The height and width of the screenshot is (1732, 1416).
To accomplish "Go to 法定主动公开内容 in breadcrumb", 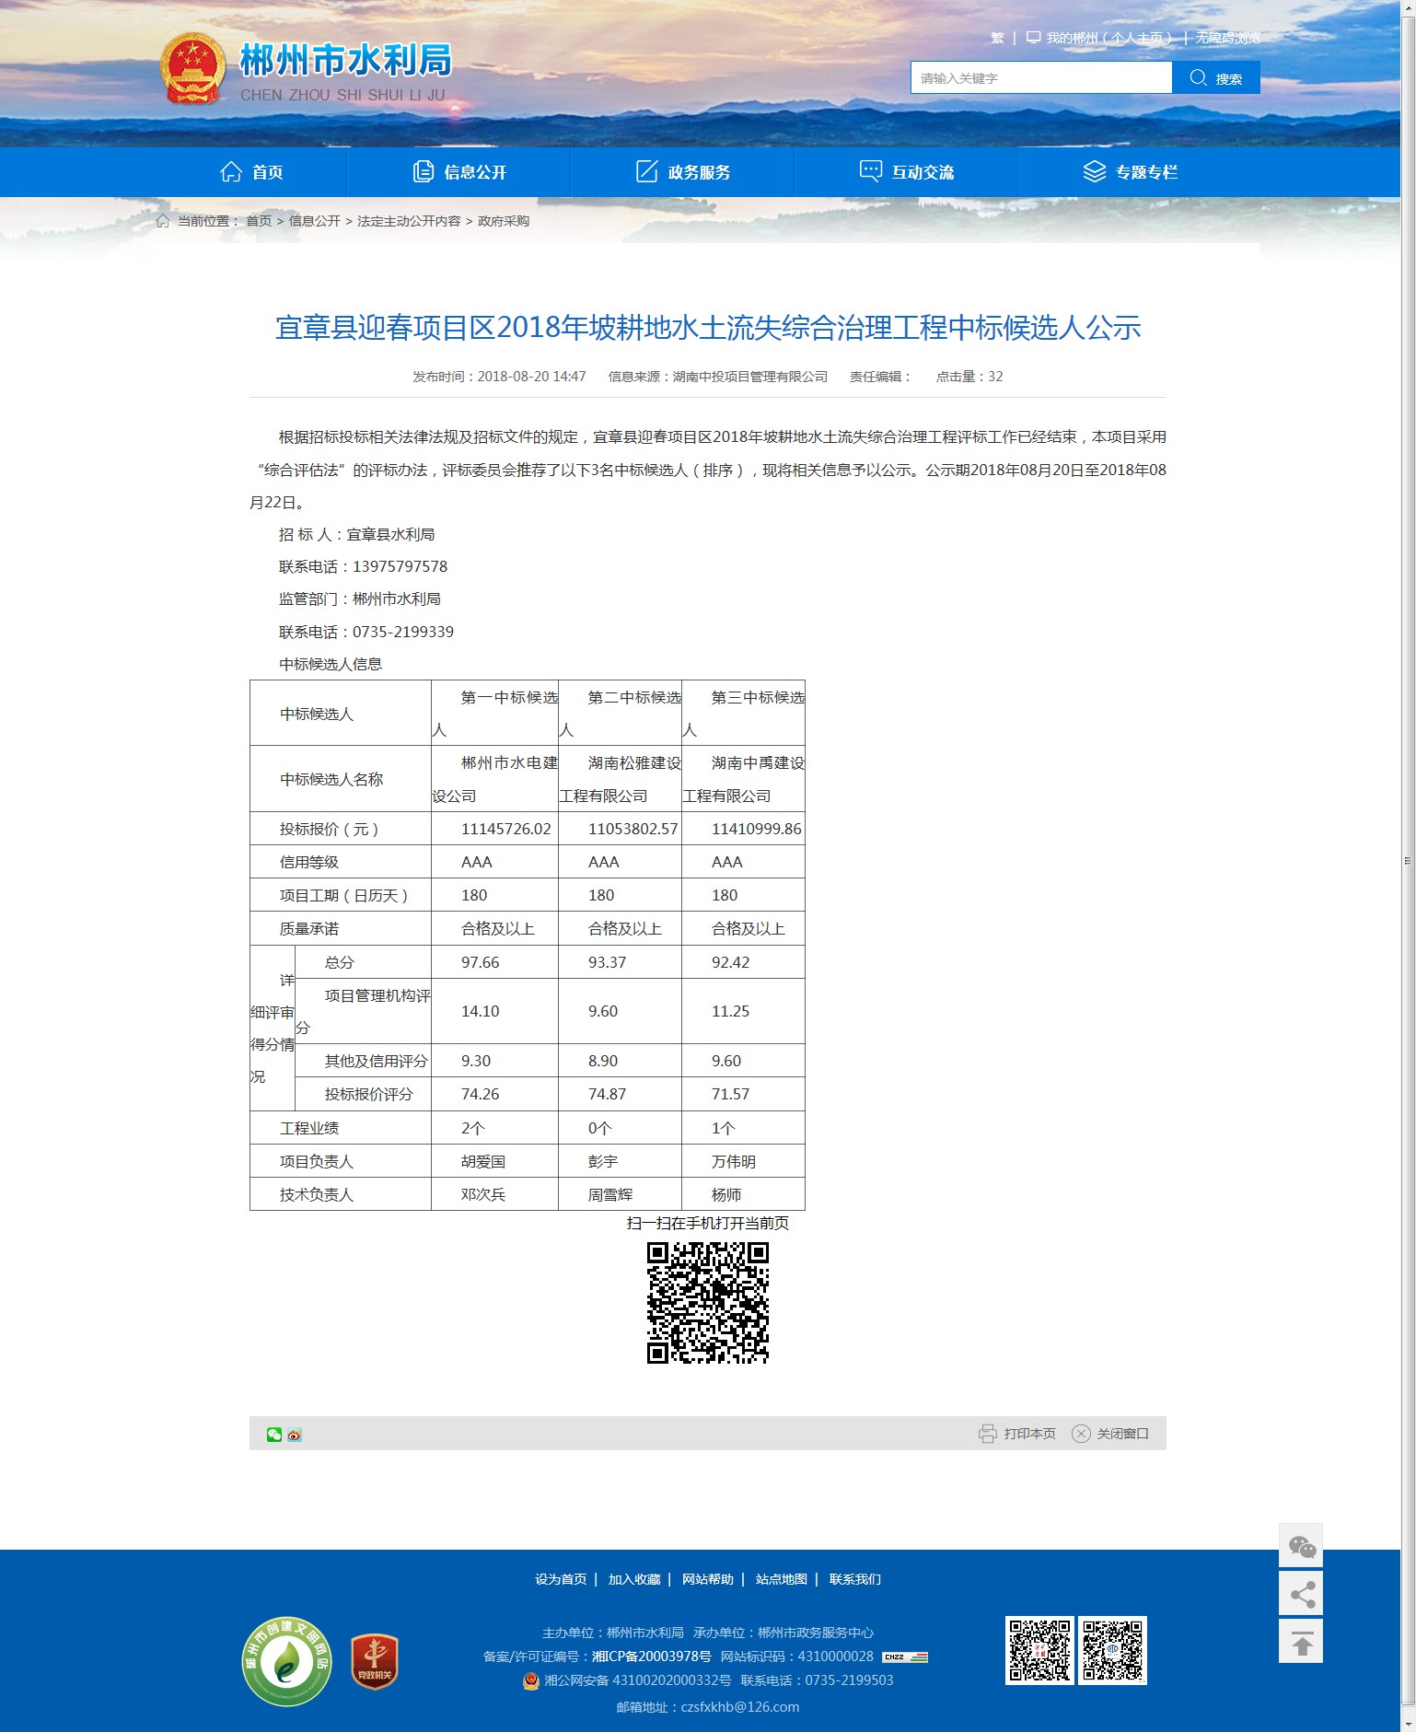I will [x=409, y=221].
